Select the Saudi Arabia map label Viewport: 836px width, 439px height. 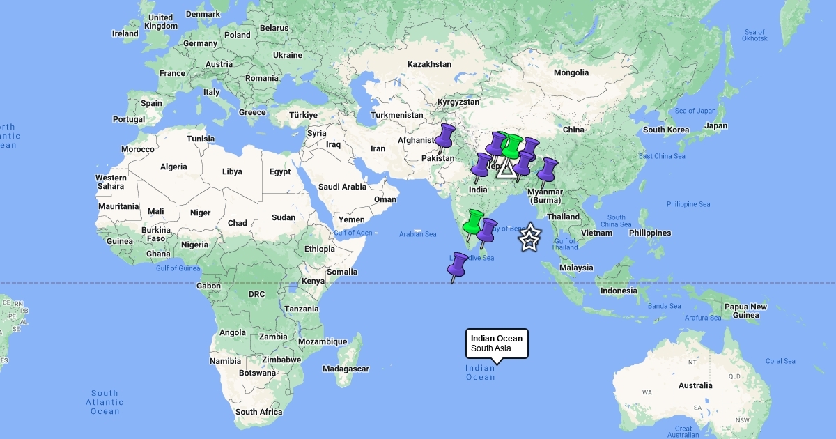[342, 187]
